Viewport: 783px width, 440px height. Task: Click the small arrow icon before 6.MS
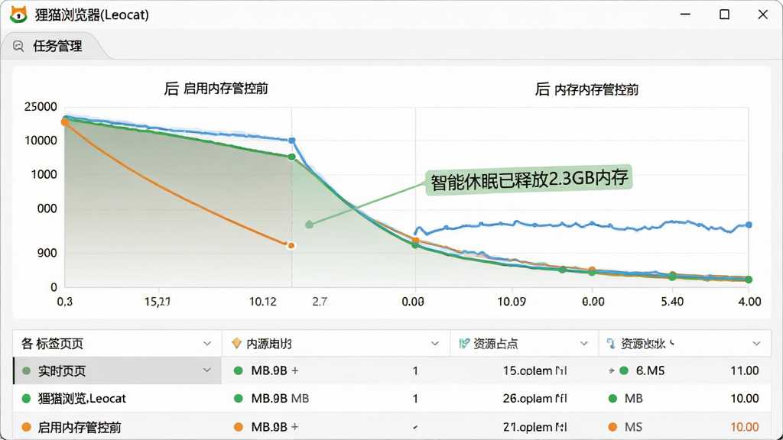tap(611, 370)
